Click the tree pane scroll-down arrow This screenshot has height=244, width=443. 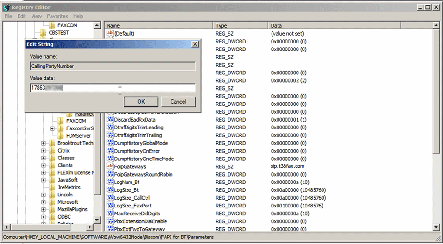coord(97,220)
